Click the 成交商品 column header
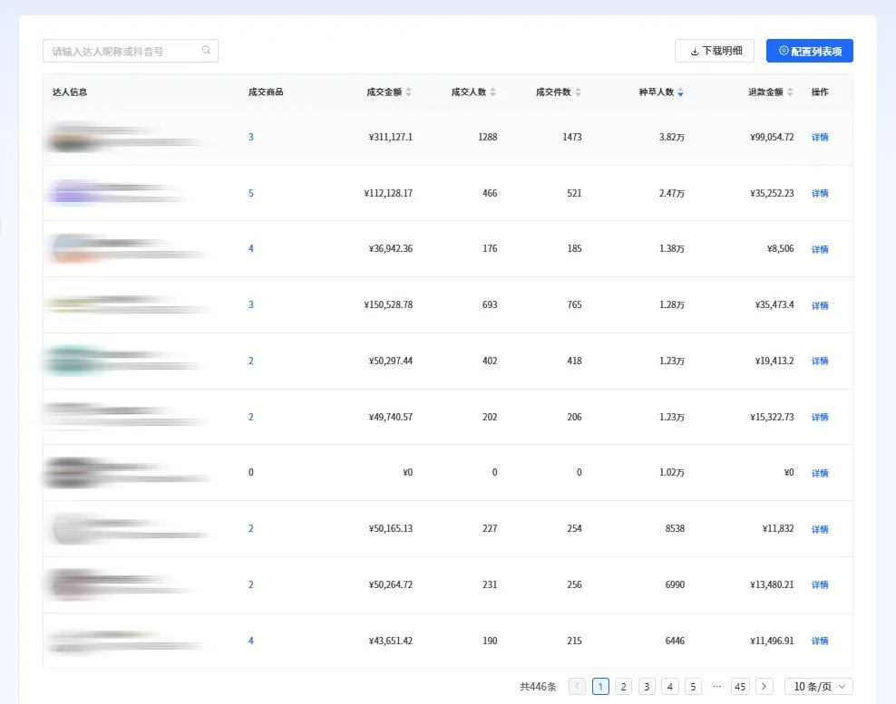The height and width of the screenshot is (704, 896). pos(266,92)
